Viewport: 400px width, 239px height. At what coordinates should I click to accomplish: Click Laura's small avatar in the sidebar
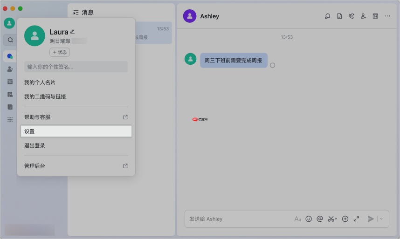pos(9,23)
